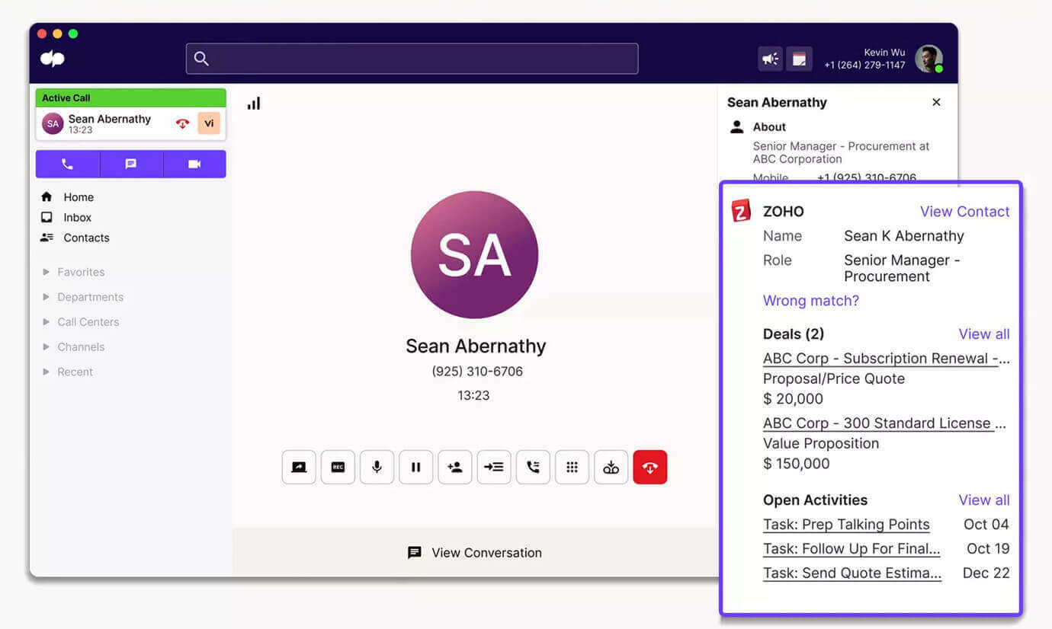Click inside the search field

click(412, 58)
